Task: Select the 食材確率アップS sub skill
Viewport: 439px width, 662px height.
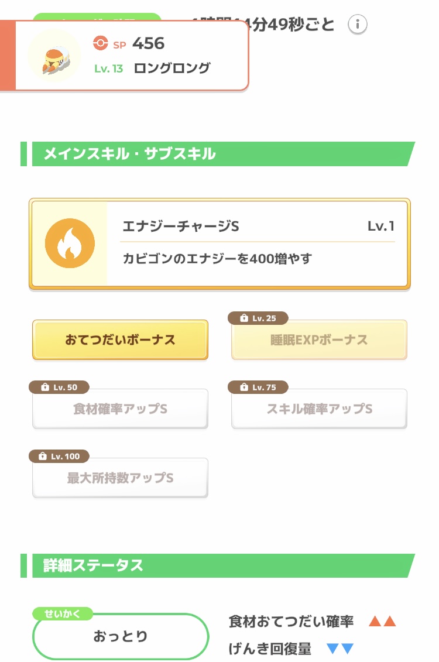Action: coord(121,409)
